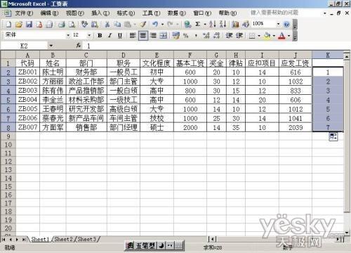Toggle center alignment button
Image resolution: width=351 pixels, height=253 pixels.
[143, 36]
